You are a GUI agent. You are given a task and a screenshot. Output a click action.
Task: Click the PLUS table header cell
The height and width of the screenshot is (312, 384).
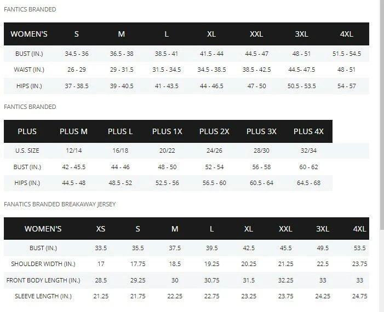(x=27, y=132)
